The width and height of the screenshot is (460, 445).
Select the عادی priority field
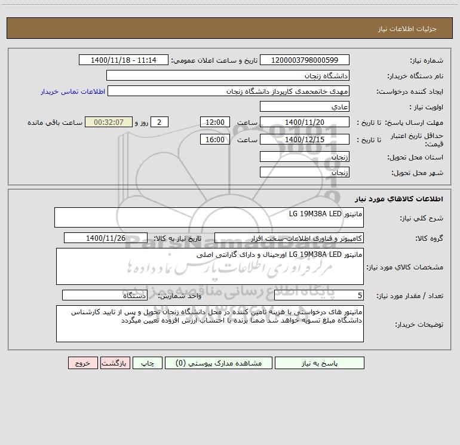coord(305,106)
